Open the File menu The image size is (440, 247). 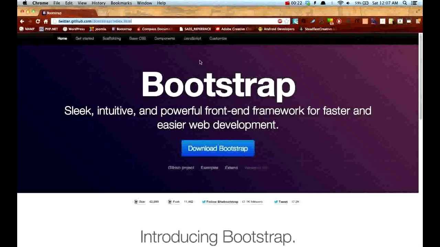point(57,3)
